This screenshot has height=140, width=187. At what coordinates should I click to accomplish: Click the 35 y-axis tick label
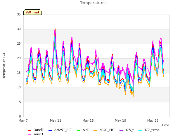point(19,15)
